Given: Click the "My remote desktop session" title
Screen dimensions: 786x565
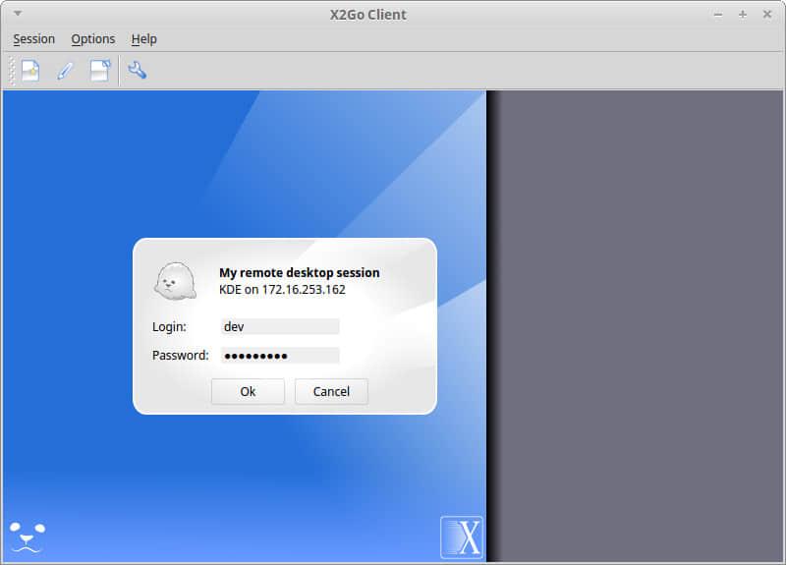Looking at the screenshot, I should (x=299, y=273).
